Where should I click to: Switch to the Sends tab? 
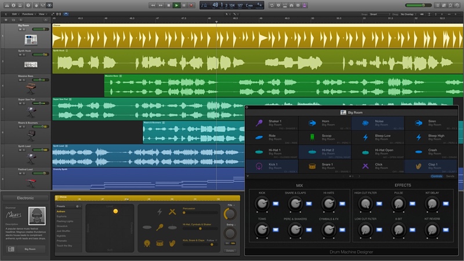450,176
